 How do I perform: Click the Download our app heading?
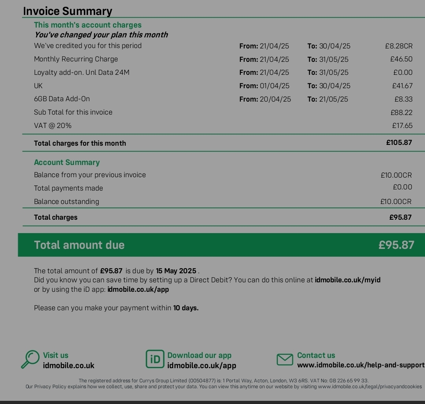coord(199,355)
